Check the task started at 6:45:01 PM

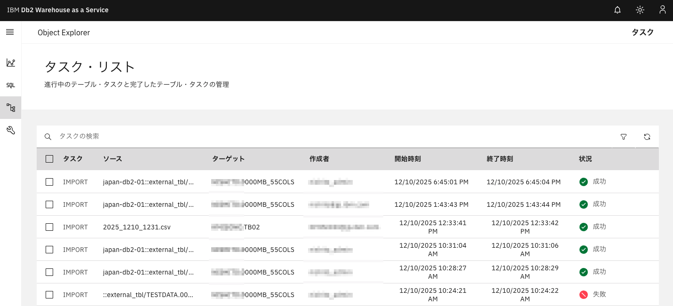click(x=49, y=182)
